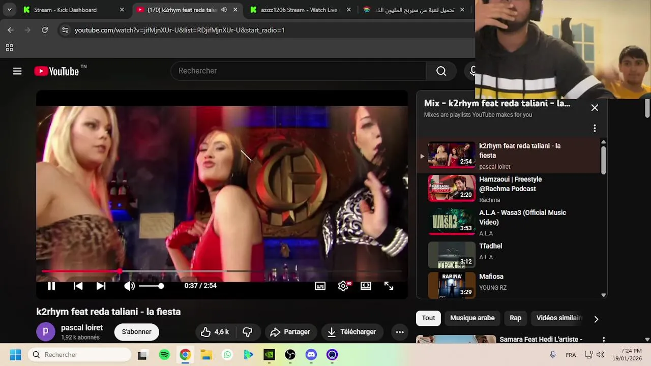Select the Vidéos similaires filter chip
The width and height of the screenshot is (651, 366).
(559, 318)
